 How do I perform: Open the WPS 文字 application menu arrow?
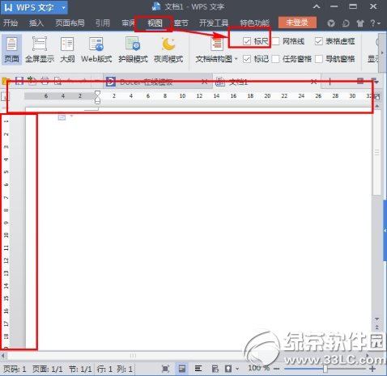[x=64, y=8]
